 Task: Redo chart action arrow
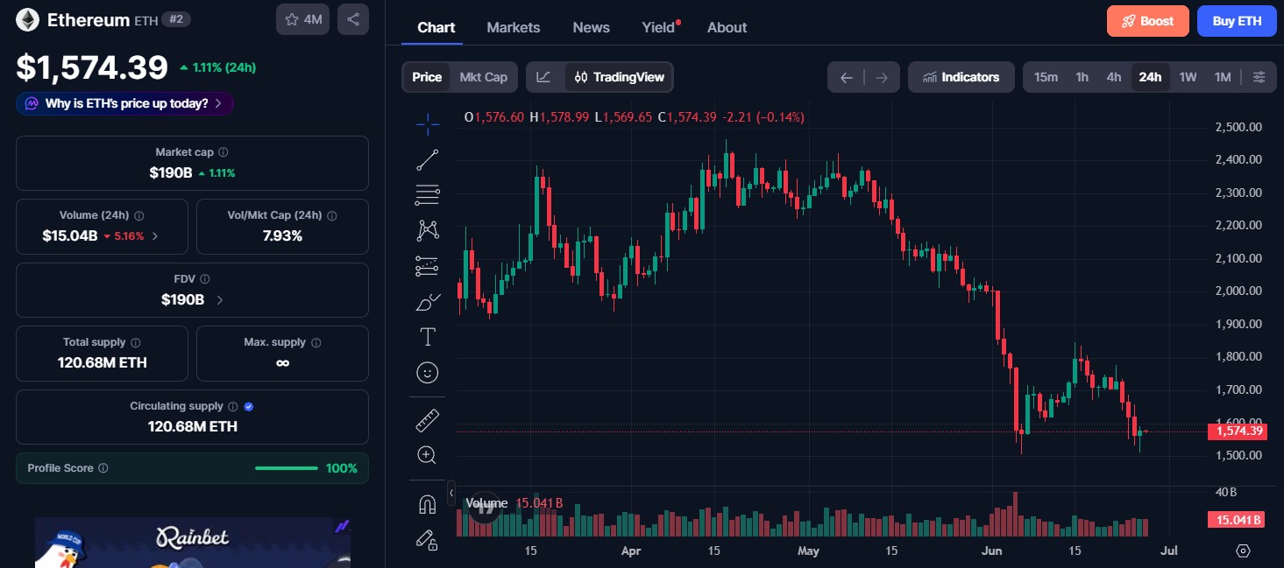(x=882, y=77)
